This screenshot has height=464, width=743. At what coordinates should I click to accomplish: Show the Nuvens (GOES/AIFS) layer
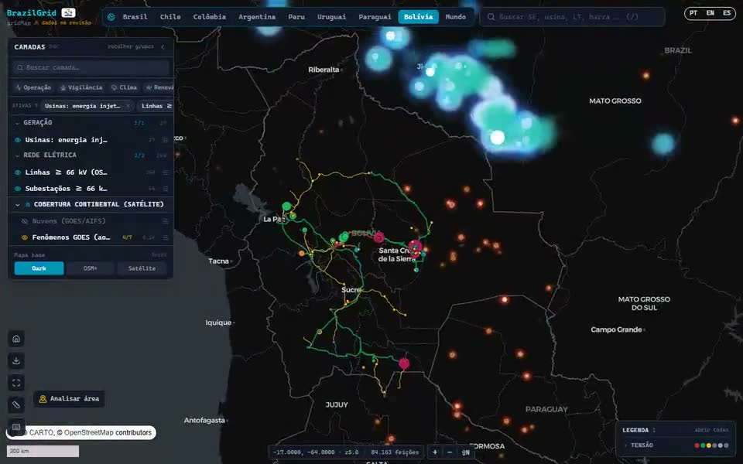(25, 221)
